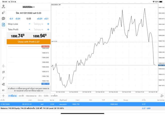Open the chart type candlestick icon
Image resolution: width=165 pixels, height=115 pixels.
tap(3, 72)
